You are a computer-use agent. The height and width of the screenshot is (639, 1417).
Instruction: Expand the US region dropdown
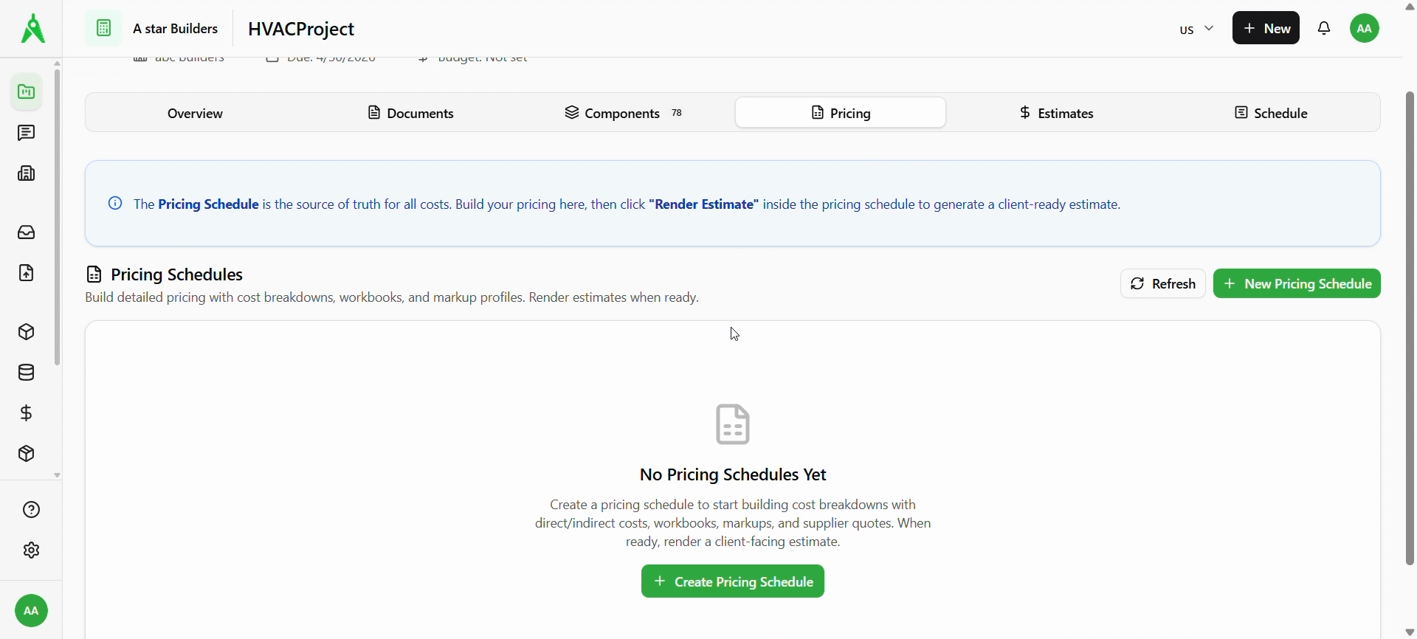pyautogui.click(x=1197, y=30)
